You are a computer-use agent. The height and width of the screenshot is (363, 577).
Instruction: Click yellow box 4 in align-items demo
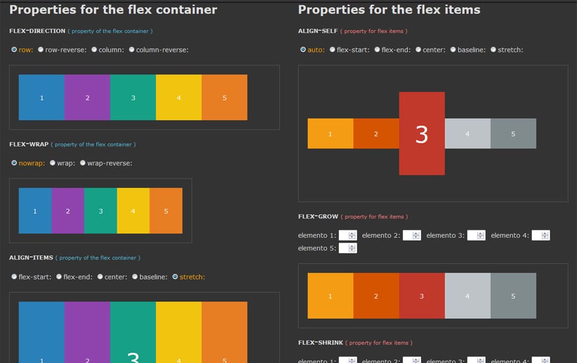pos(178,332)
